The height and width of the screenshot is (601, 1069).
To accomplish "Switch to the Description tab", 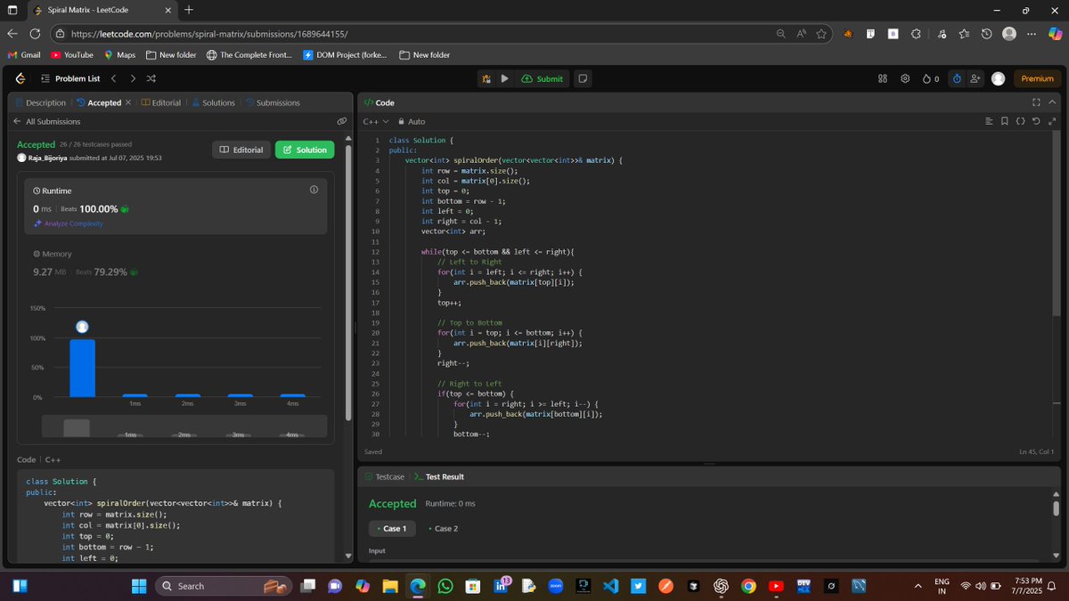I will coord(40,102).
